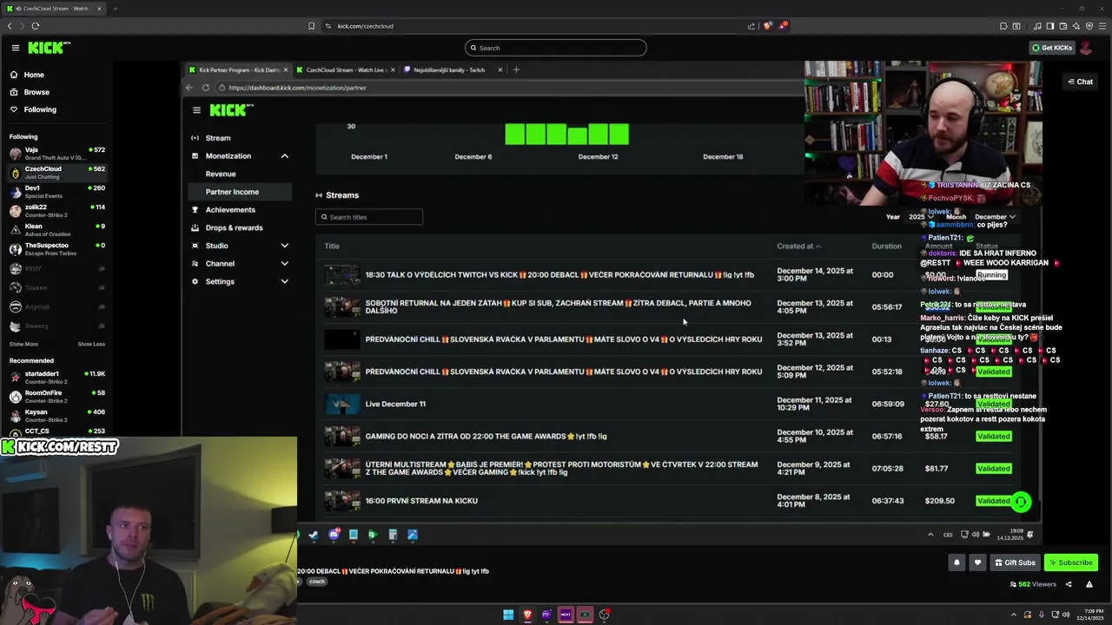Open the Brave Shields lion icon
The height and width of the screenshot is (625, 1112).
click(x=767, y=26)
